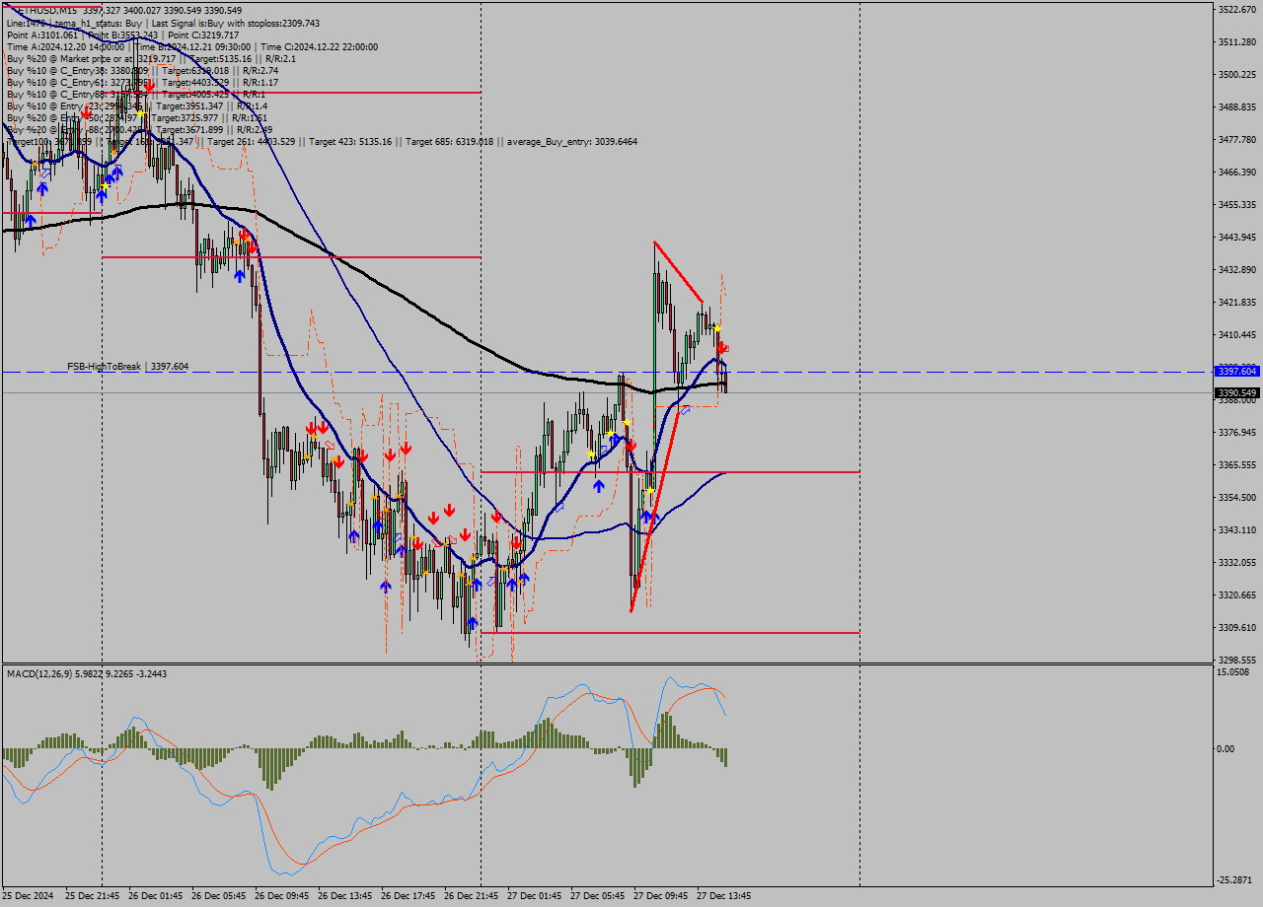1263x907 pixels.
Task: Click the black 3390.549 current price tag
Action: [1236, 392]
